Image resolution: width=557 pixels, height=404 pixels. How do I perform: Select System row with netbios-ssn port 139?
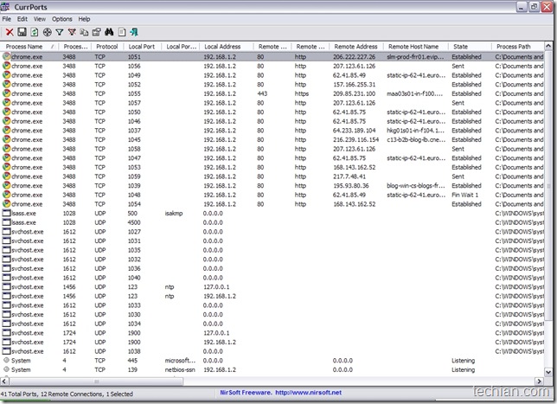[x=272, y=369]
